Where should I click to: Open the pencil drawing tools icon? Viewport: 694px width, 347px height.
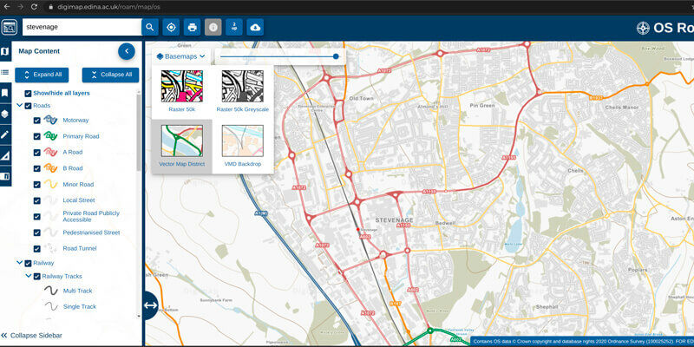(x=5, y=134)
